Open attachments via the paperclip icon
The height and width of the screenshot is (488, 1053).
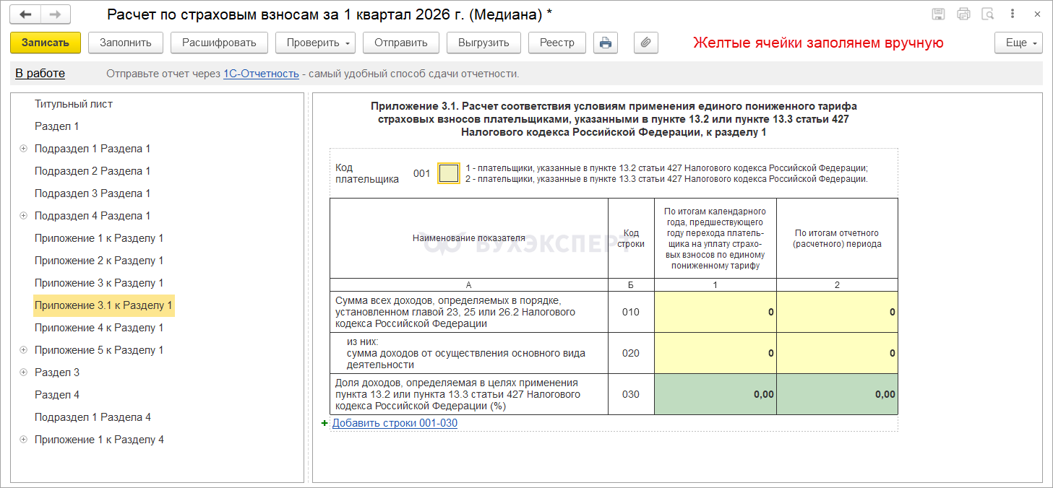point(645,43)
